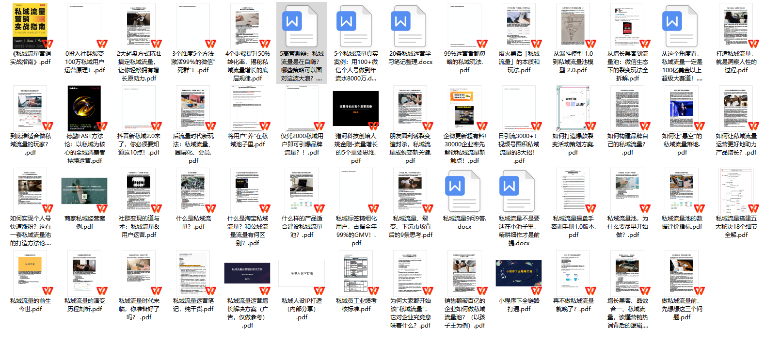Open the 私域流量的前生今世.pdf icon

pos(30,272)
